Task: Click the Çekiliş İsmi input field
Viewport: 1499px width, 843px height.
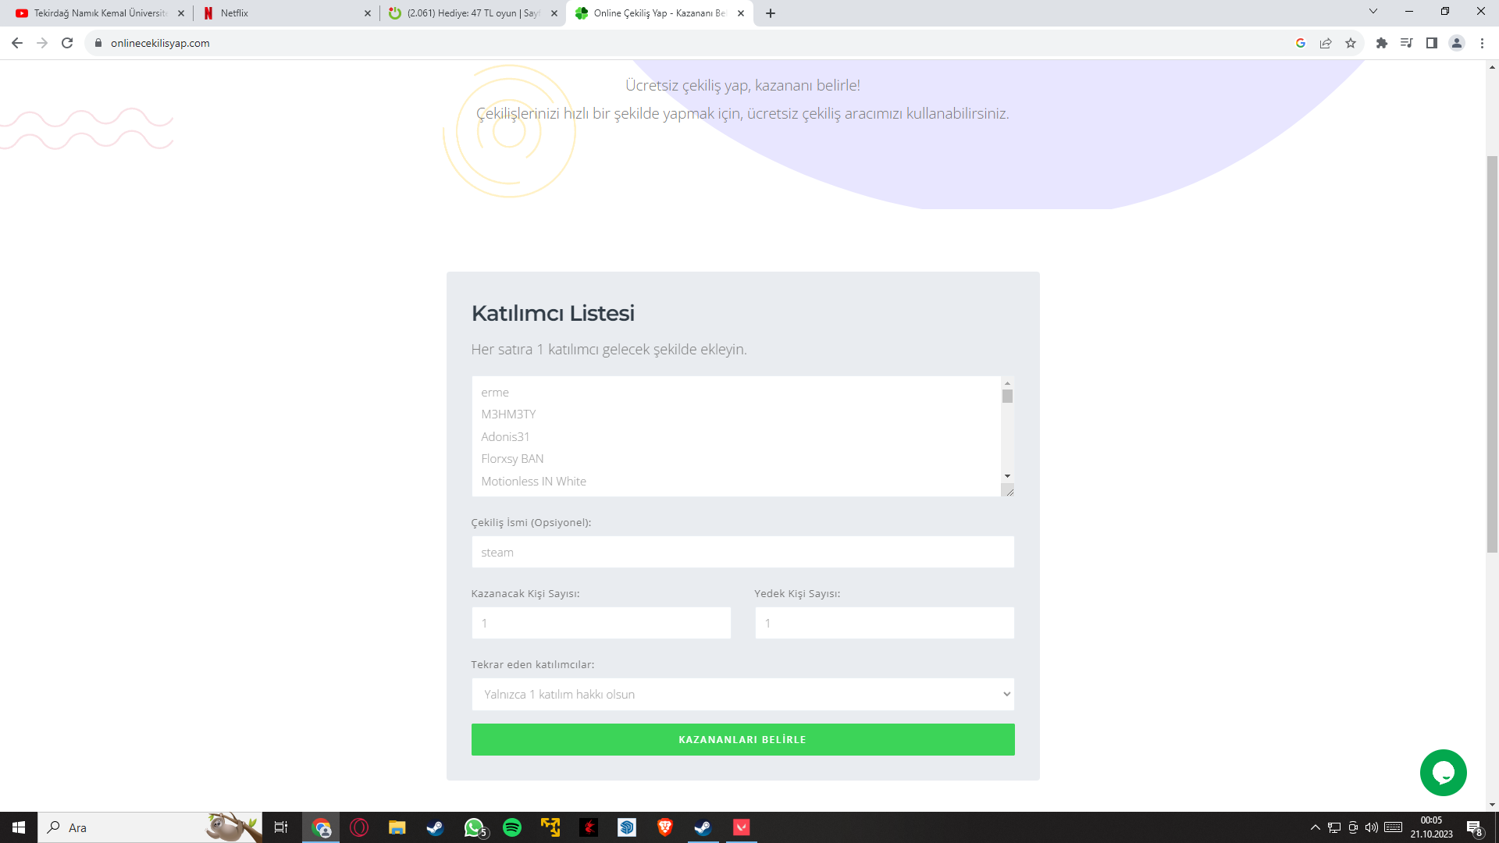Action: [x=742, y=552]
